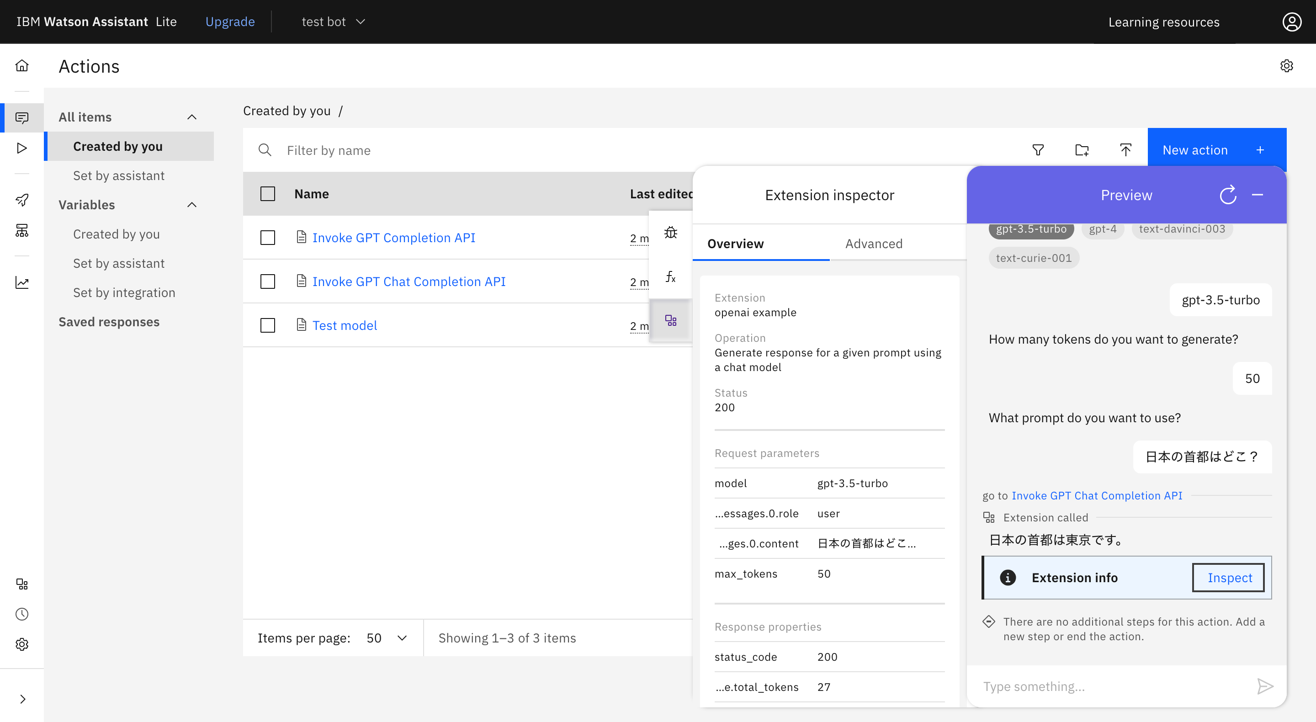Image resolution: width=1316 pixels, height=722 pixels.
Task: Restart conversation with Preview refresh icon
Action: (1228, 195)
